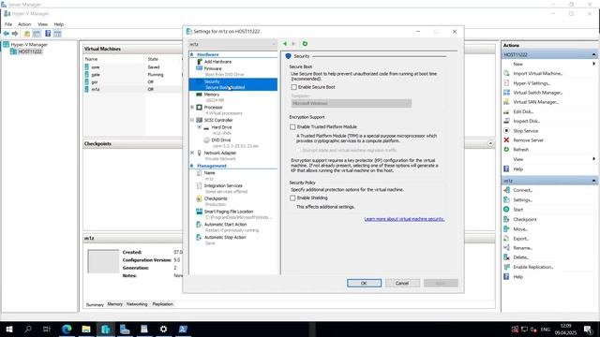Viewport: 600px width, 337px height.
Task: Select Checkpoints under Management
Action: [x=216, y=198]
